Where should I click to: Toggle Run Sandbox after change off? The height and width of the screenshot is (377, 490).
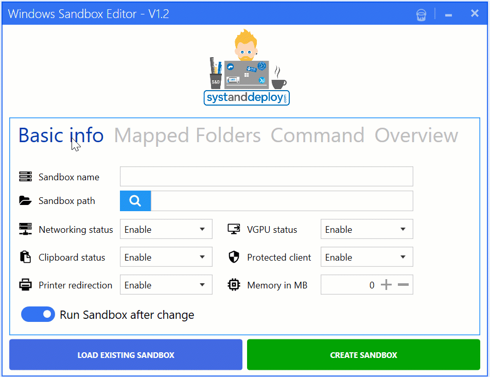(x=38, y=314)
